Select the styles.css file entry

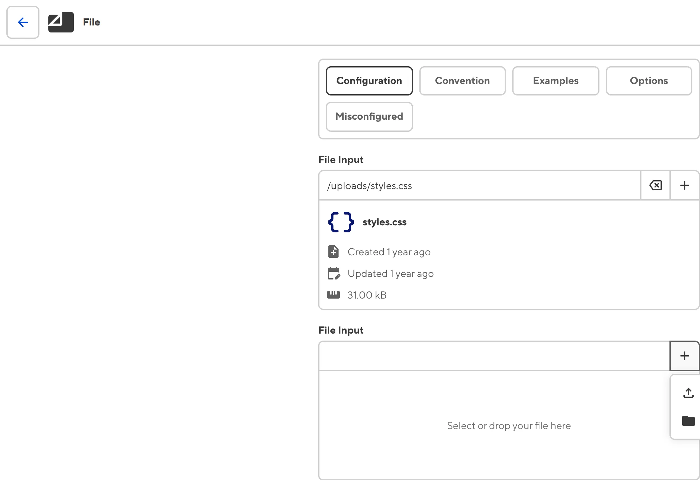[384, 222]
